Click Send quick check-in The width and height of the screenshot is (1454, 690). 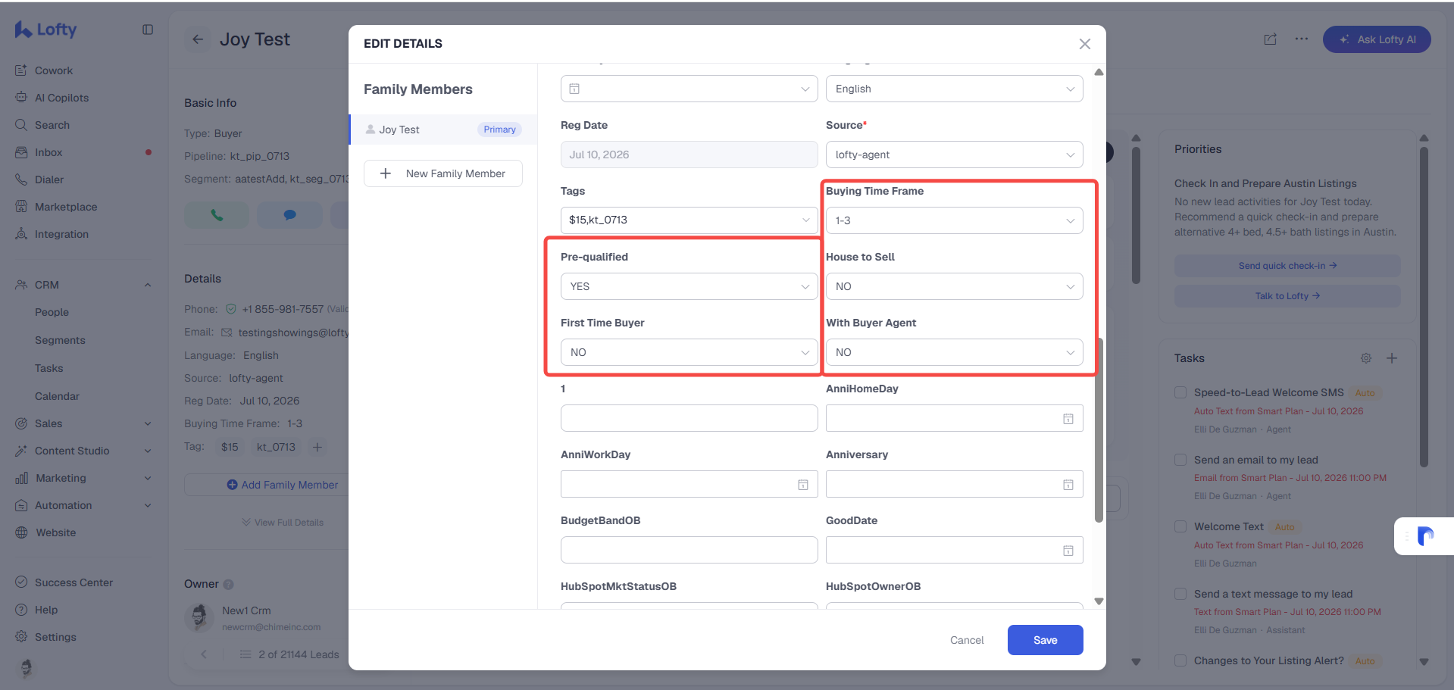(x=1287, y=266)
